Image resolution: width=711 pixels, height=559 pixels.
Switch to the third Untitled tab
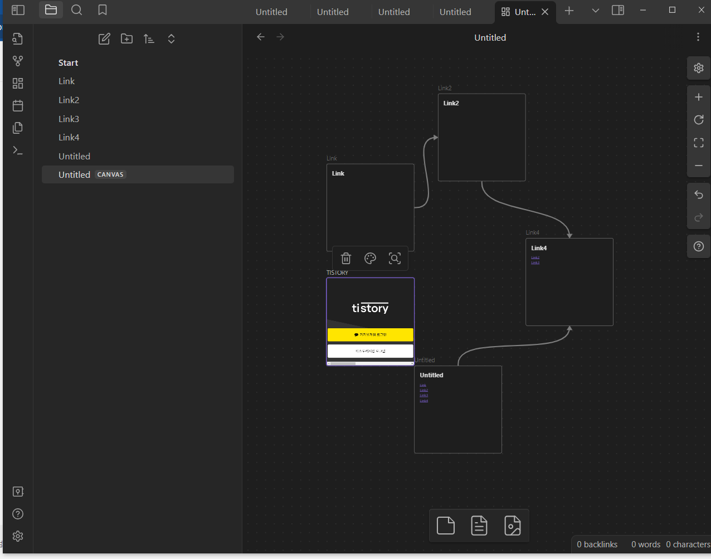click(394, 12)
